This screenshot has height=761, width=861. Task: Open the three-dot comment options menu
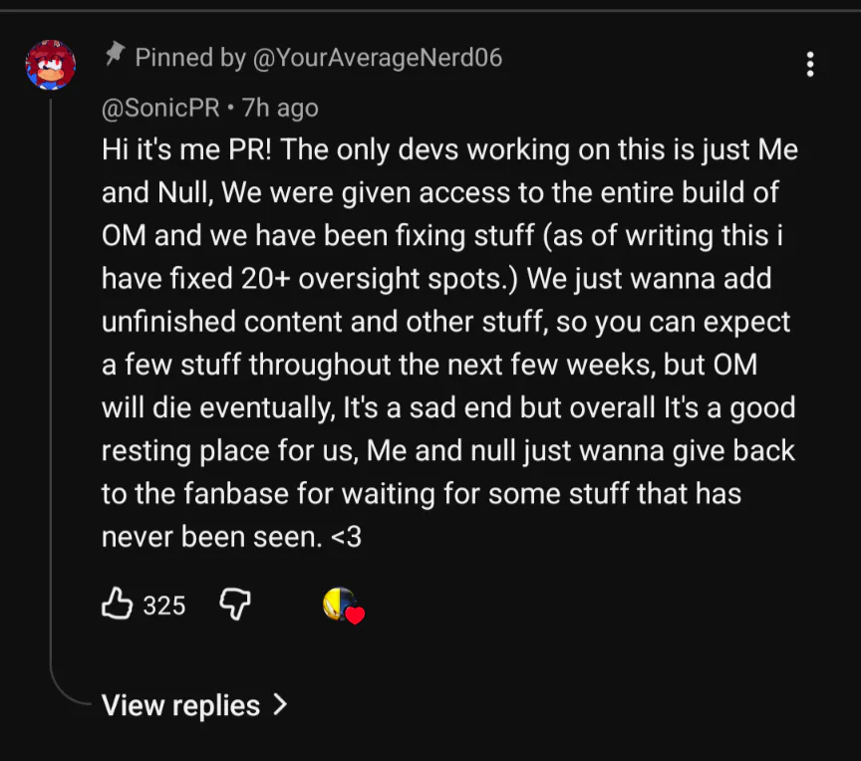pyautogui.click(x=810, y=65)
